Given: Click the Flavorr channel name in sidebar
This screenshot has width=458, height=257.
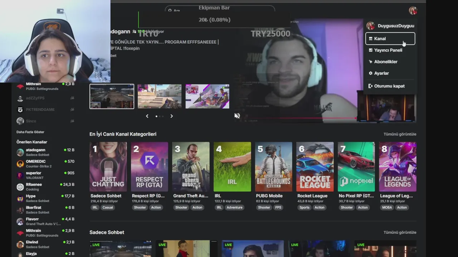Looking at the screenshot, I should tap(32, 219).
